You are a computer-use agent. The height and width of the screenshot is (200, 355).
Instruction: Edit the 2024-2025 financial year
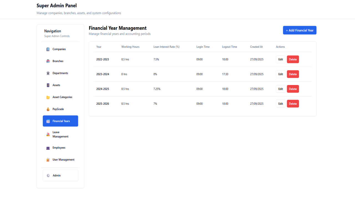[x=281, y=89]
